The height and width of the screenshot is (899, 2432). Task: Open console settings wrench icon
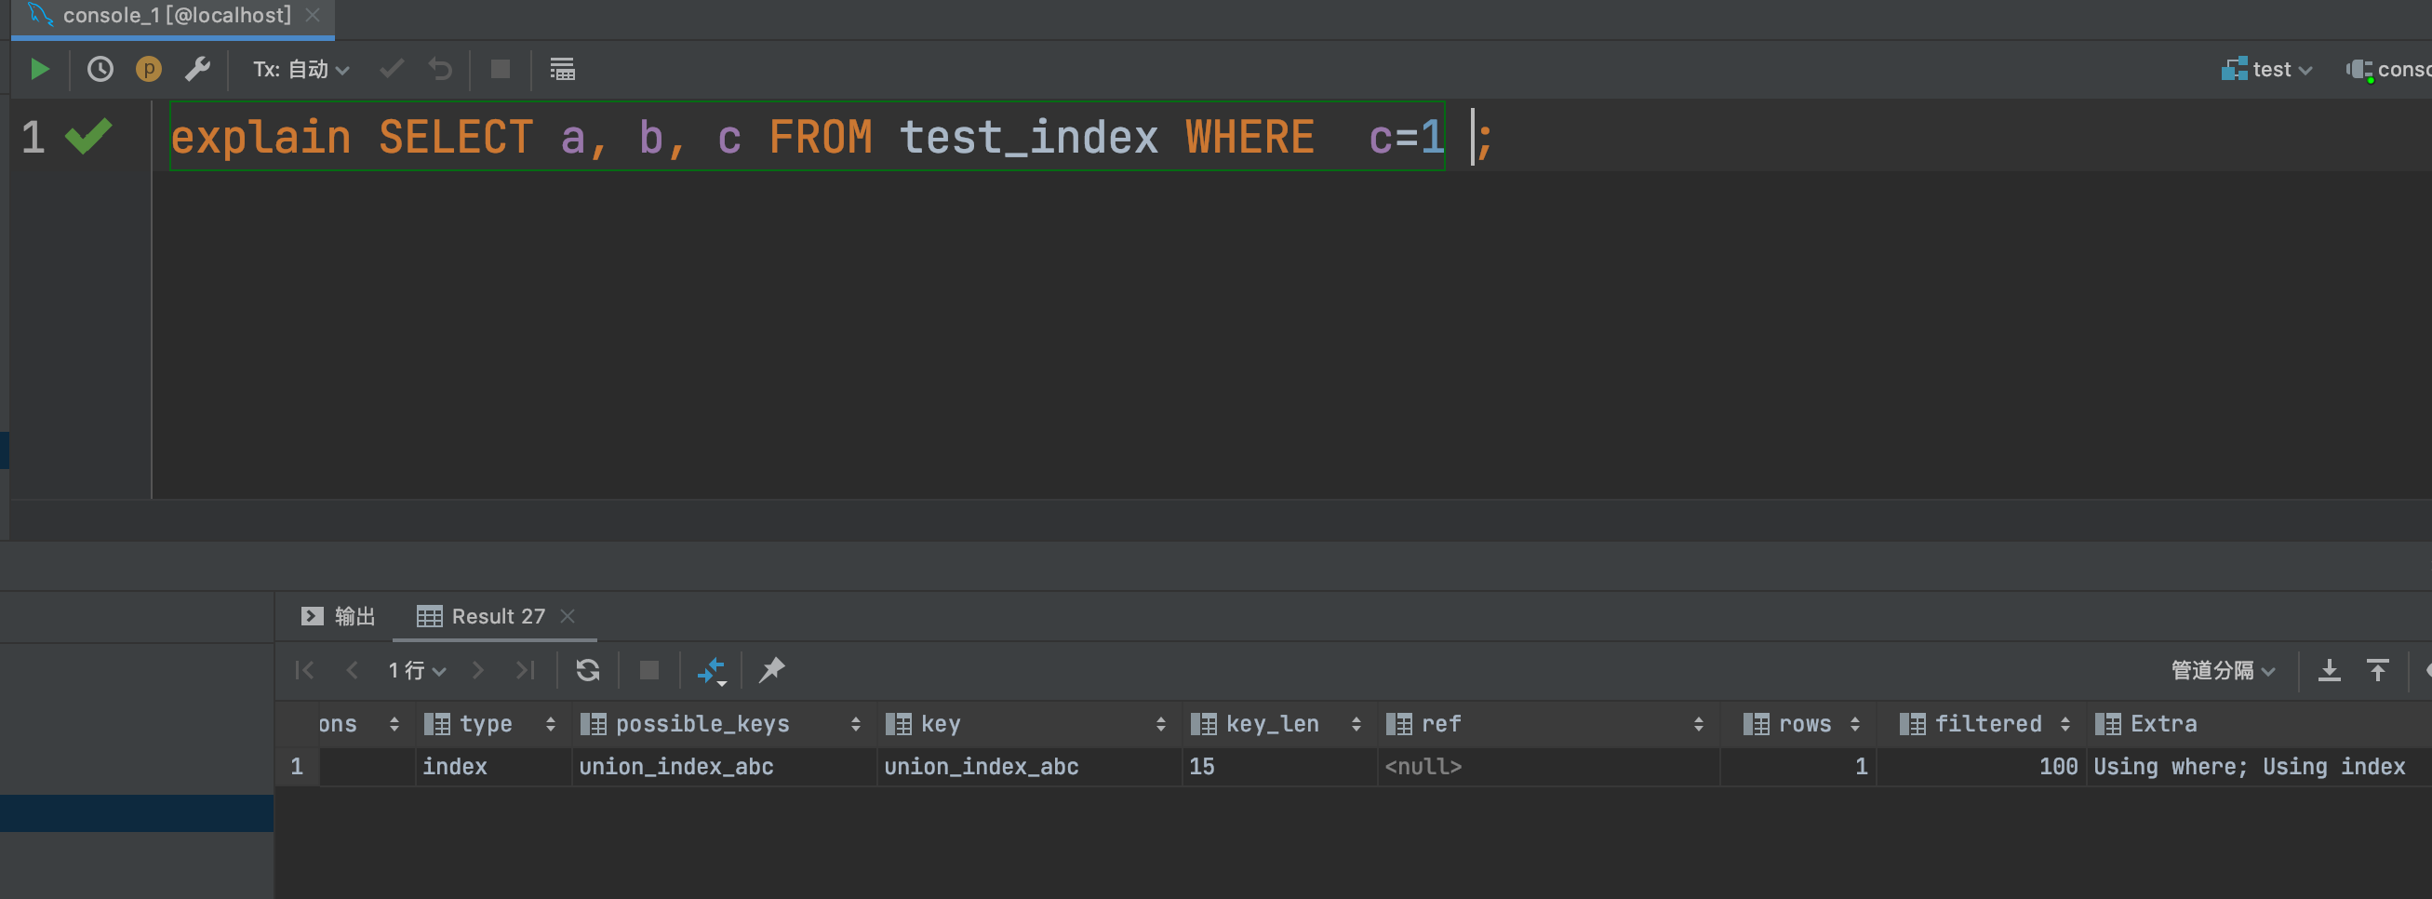(197, 69)
